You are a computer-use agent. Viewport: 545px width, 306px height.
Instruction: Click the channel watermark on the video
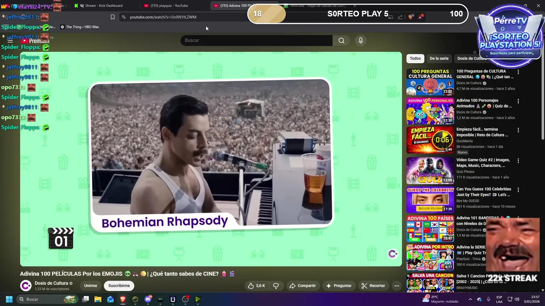[393, 254]
